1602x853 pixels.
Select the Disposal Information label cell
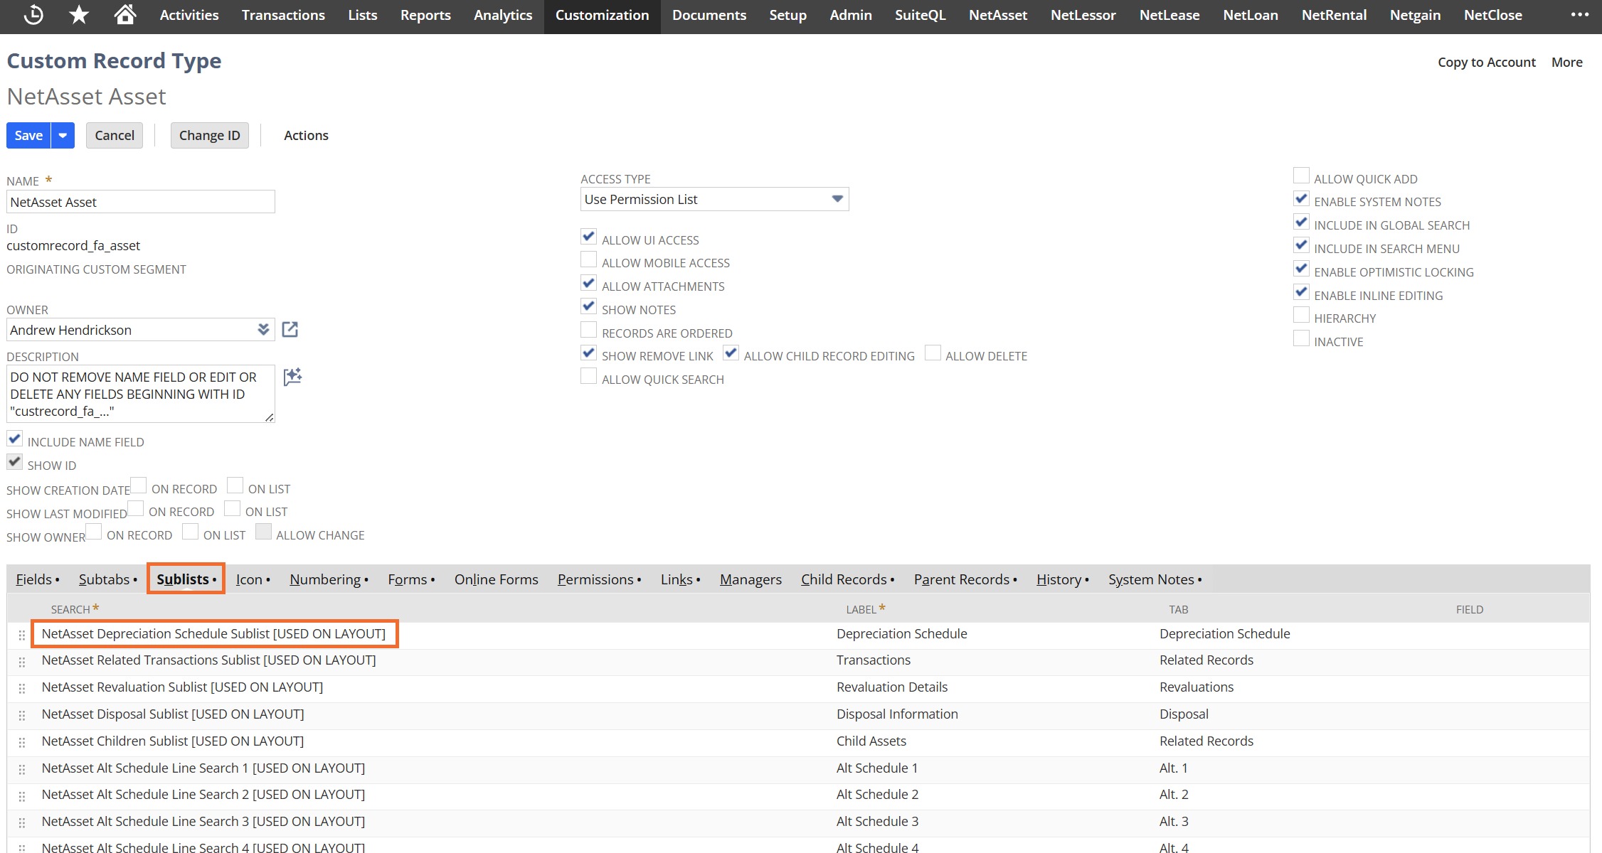pyautogui.click(x=897, y=714)
